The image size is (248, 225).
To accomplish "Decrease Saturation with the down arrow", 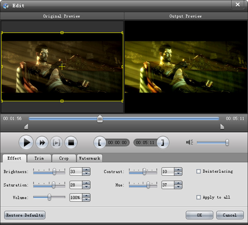I will tap(86, 187).
